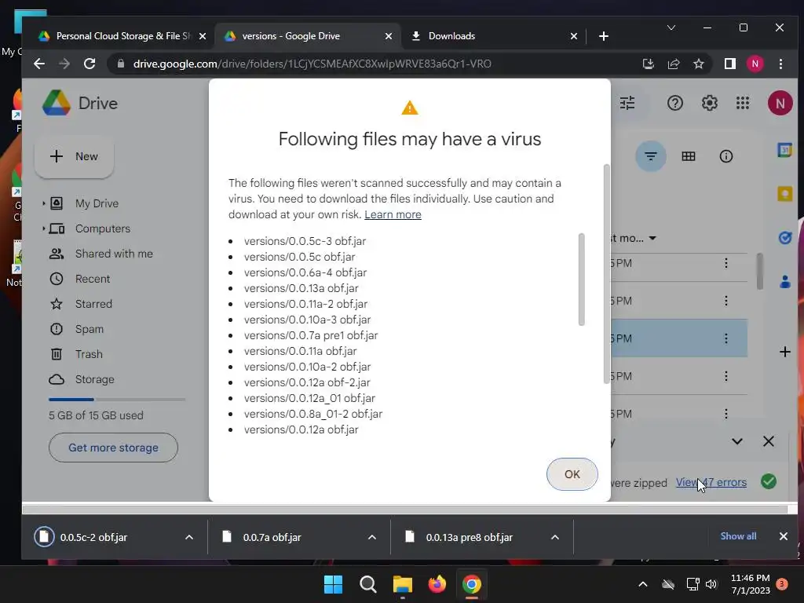Screen dimensions: 804x603
Task: Add side panel add-ons plus icon
Action: click(784, 352)
